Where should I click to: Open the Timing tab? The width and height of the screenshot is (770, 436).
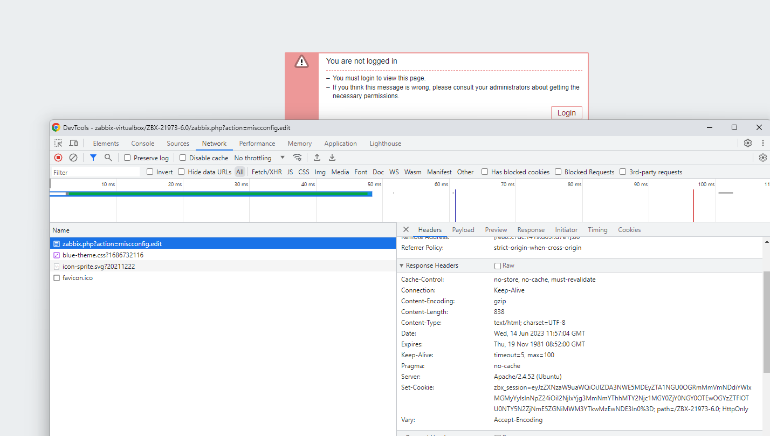[597, 229]
